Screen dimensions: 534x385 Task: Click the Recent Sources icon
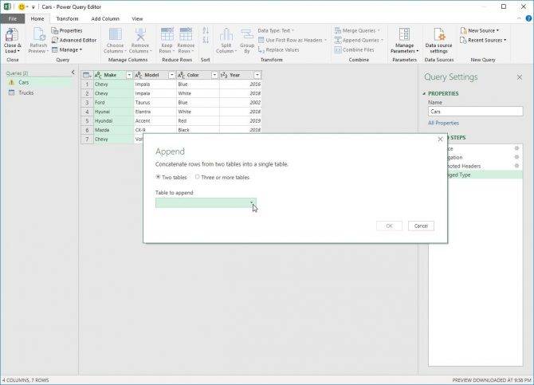pos(463,40)
